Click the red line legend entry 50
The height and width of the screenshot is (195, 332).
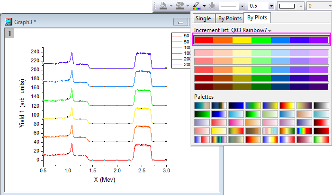180,36
